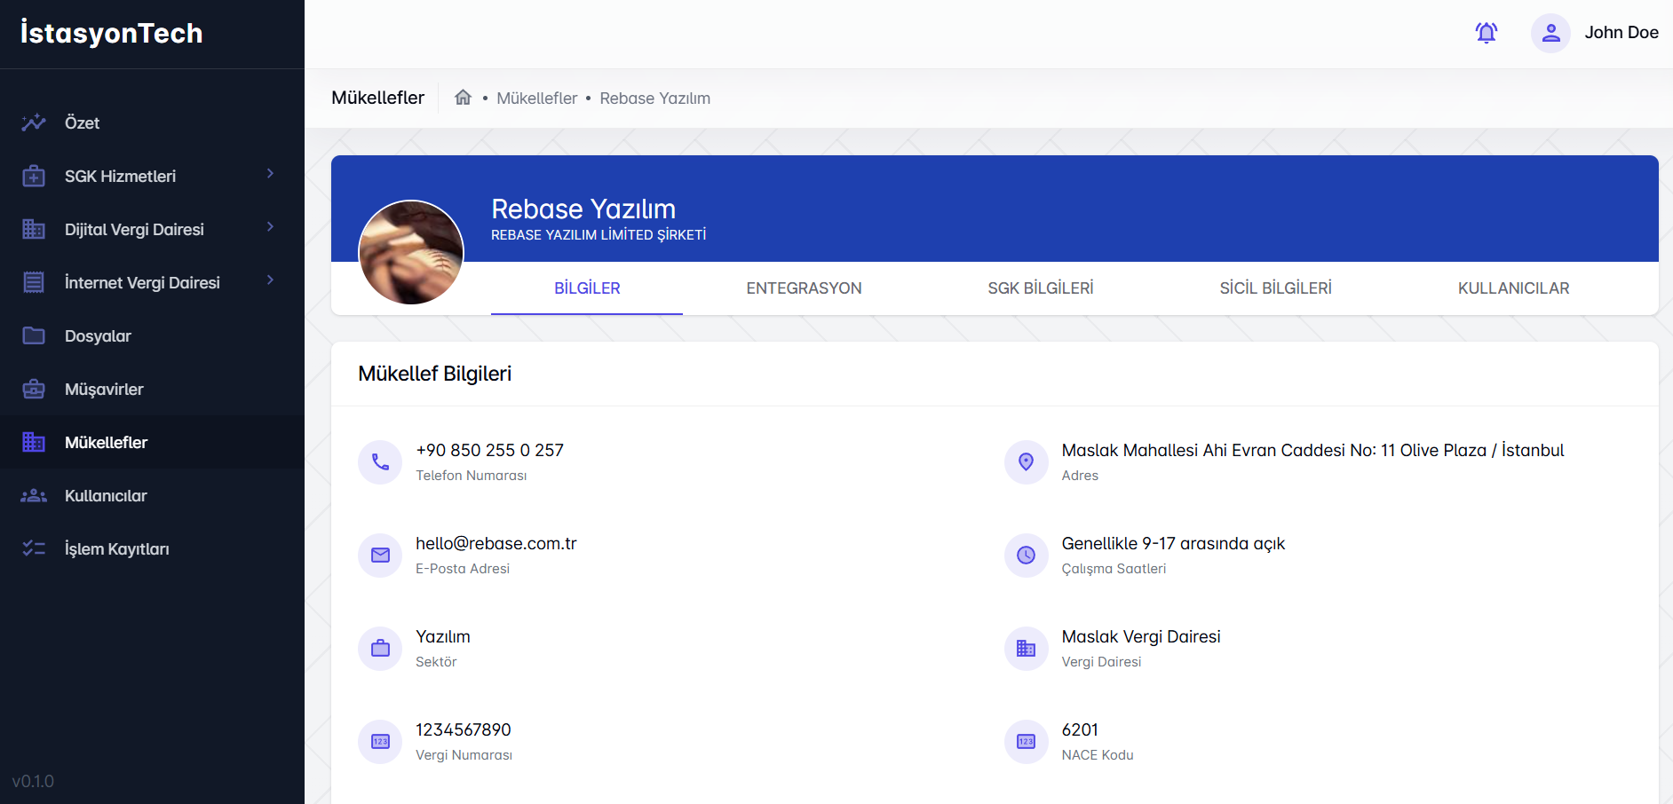Image resolution: width=1673 pixels, height=804 pixels.
Task: Click the location pin icon beside Adres
Action: tap(1026, 462)
